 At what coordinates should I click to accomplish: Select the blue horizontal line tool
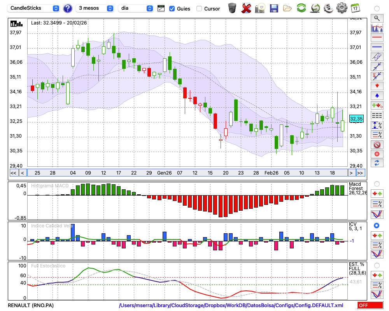coord(377,47)
